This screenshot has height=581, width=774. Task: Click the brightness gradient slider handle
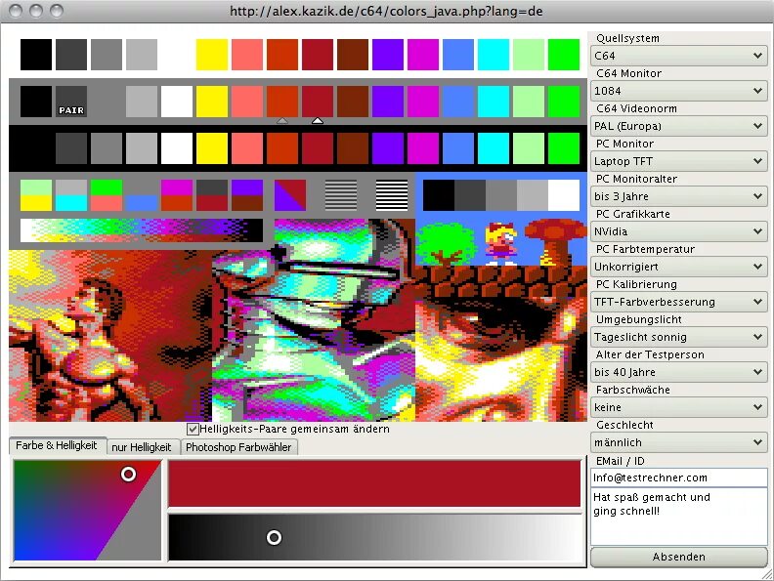coord(274,538)
